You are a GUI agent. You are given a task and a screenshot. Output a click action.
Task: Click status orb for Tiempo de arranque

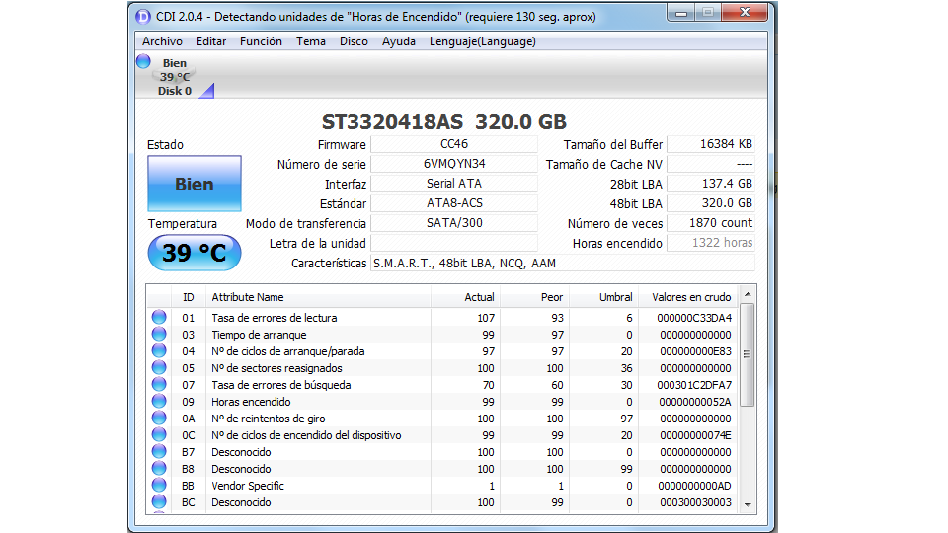point(159,334)
